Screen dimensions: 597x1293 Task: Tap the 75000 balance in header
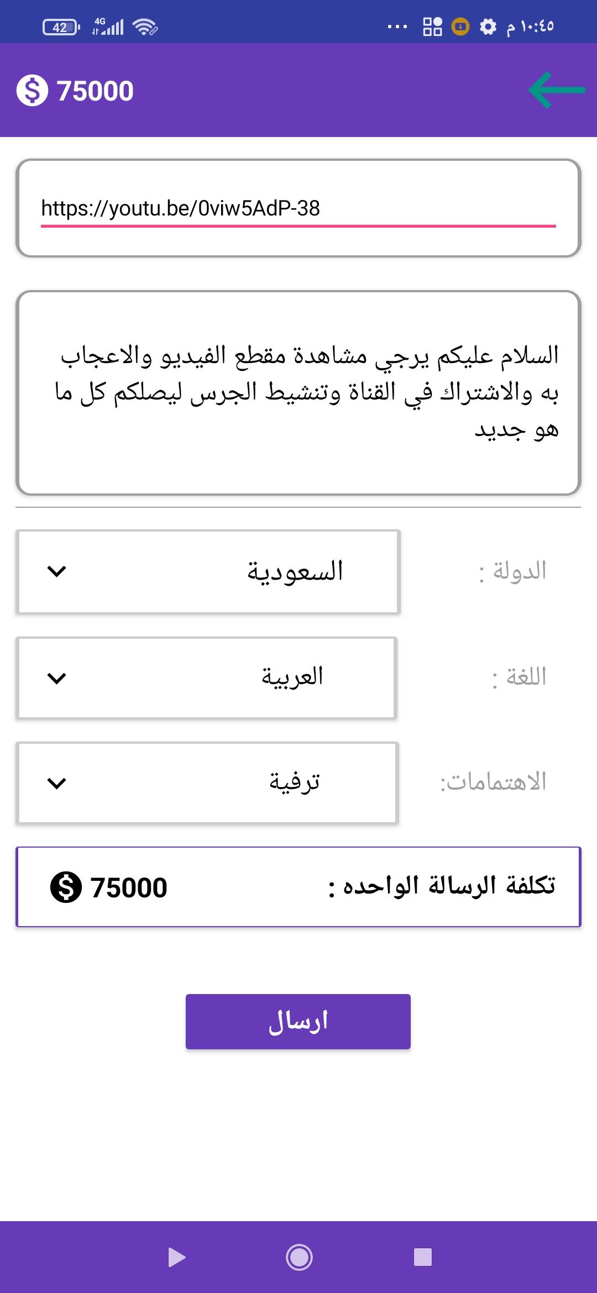click(95, 91)
